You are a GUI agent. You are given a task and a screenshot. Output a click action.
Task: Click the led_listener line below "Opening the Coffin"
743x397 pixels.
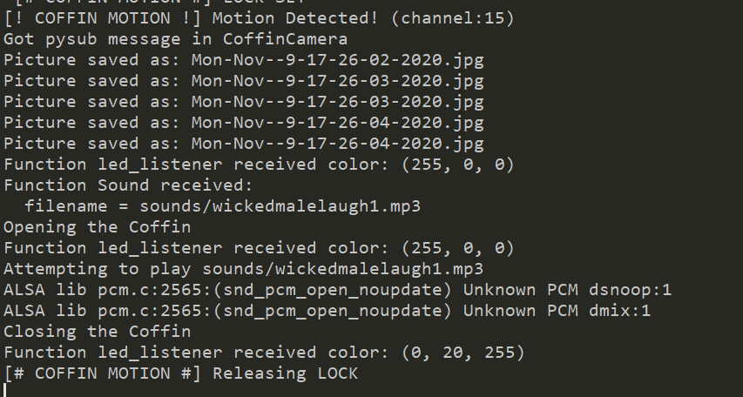(259, 247)
